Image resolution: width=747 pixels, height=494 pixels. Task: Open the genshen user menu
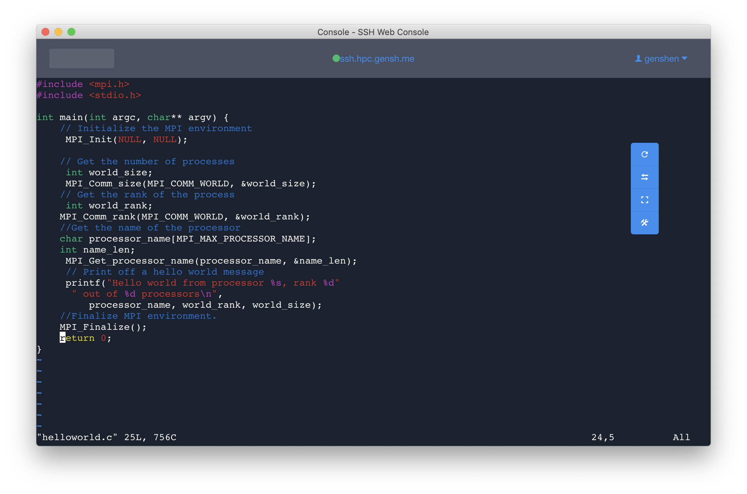pos(661,59)
